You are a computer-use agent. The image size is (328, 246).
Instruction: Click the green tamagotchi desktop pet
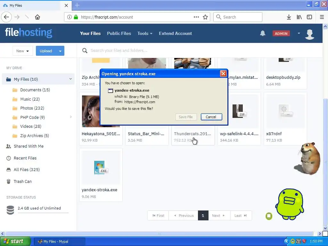[x=290, y=204]
